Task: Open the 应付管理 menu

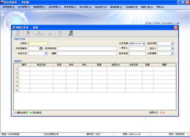Action: (x=24, y=7)
